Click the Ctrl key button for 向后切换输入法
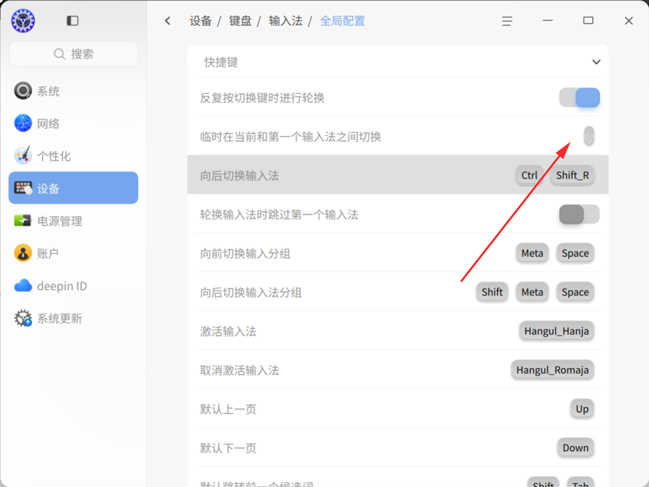 (x=529, y=175)
